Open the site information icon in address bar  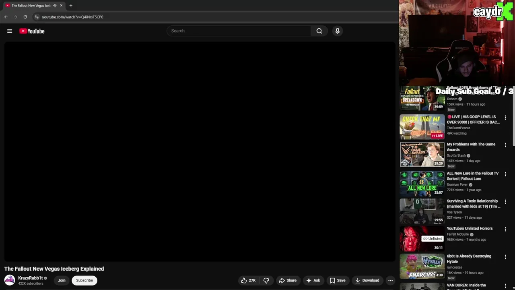37,17
